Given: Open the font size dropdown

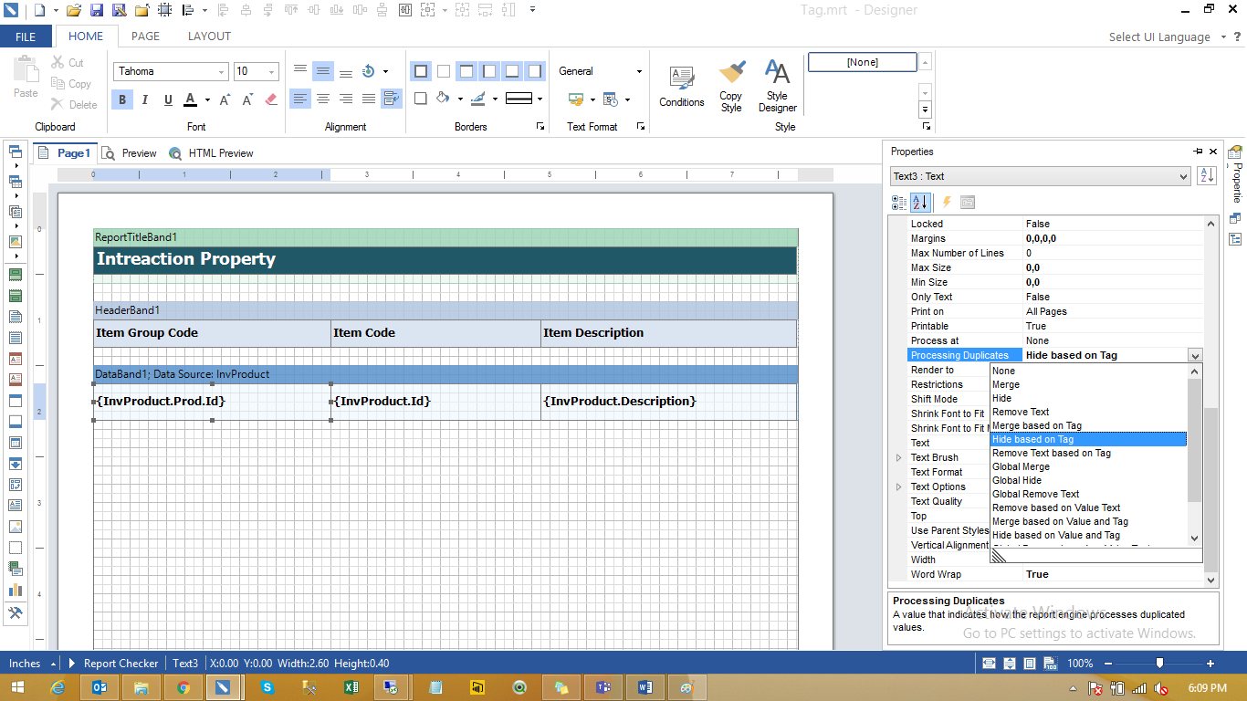Looking at the screenshot, I should pyautogui.click(x=272, y=72).
